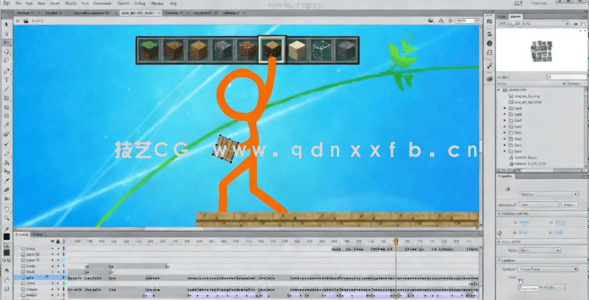This screenshot has height=300, width=589.
Task: Click the Library preview thumbnail of blocks
Action: 541,51
